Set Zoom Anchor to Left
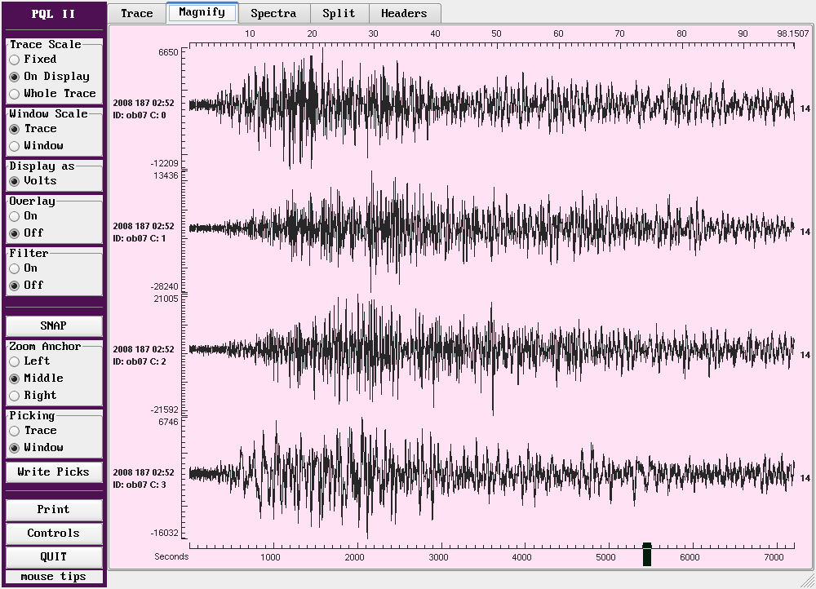816x589 pixels. tap(15, 361)
